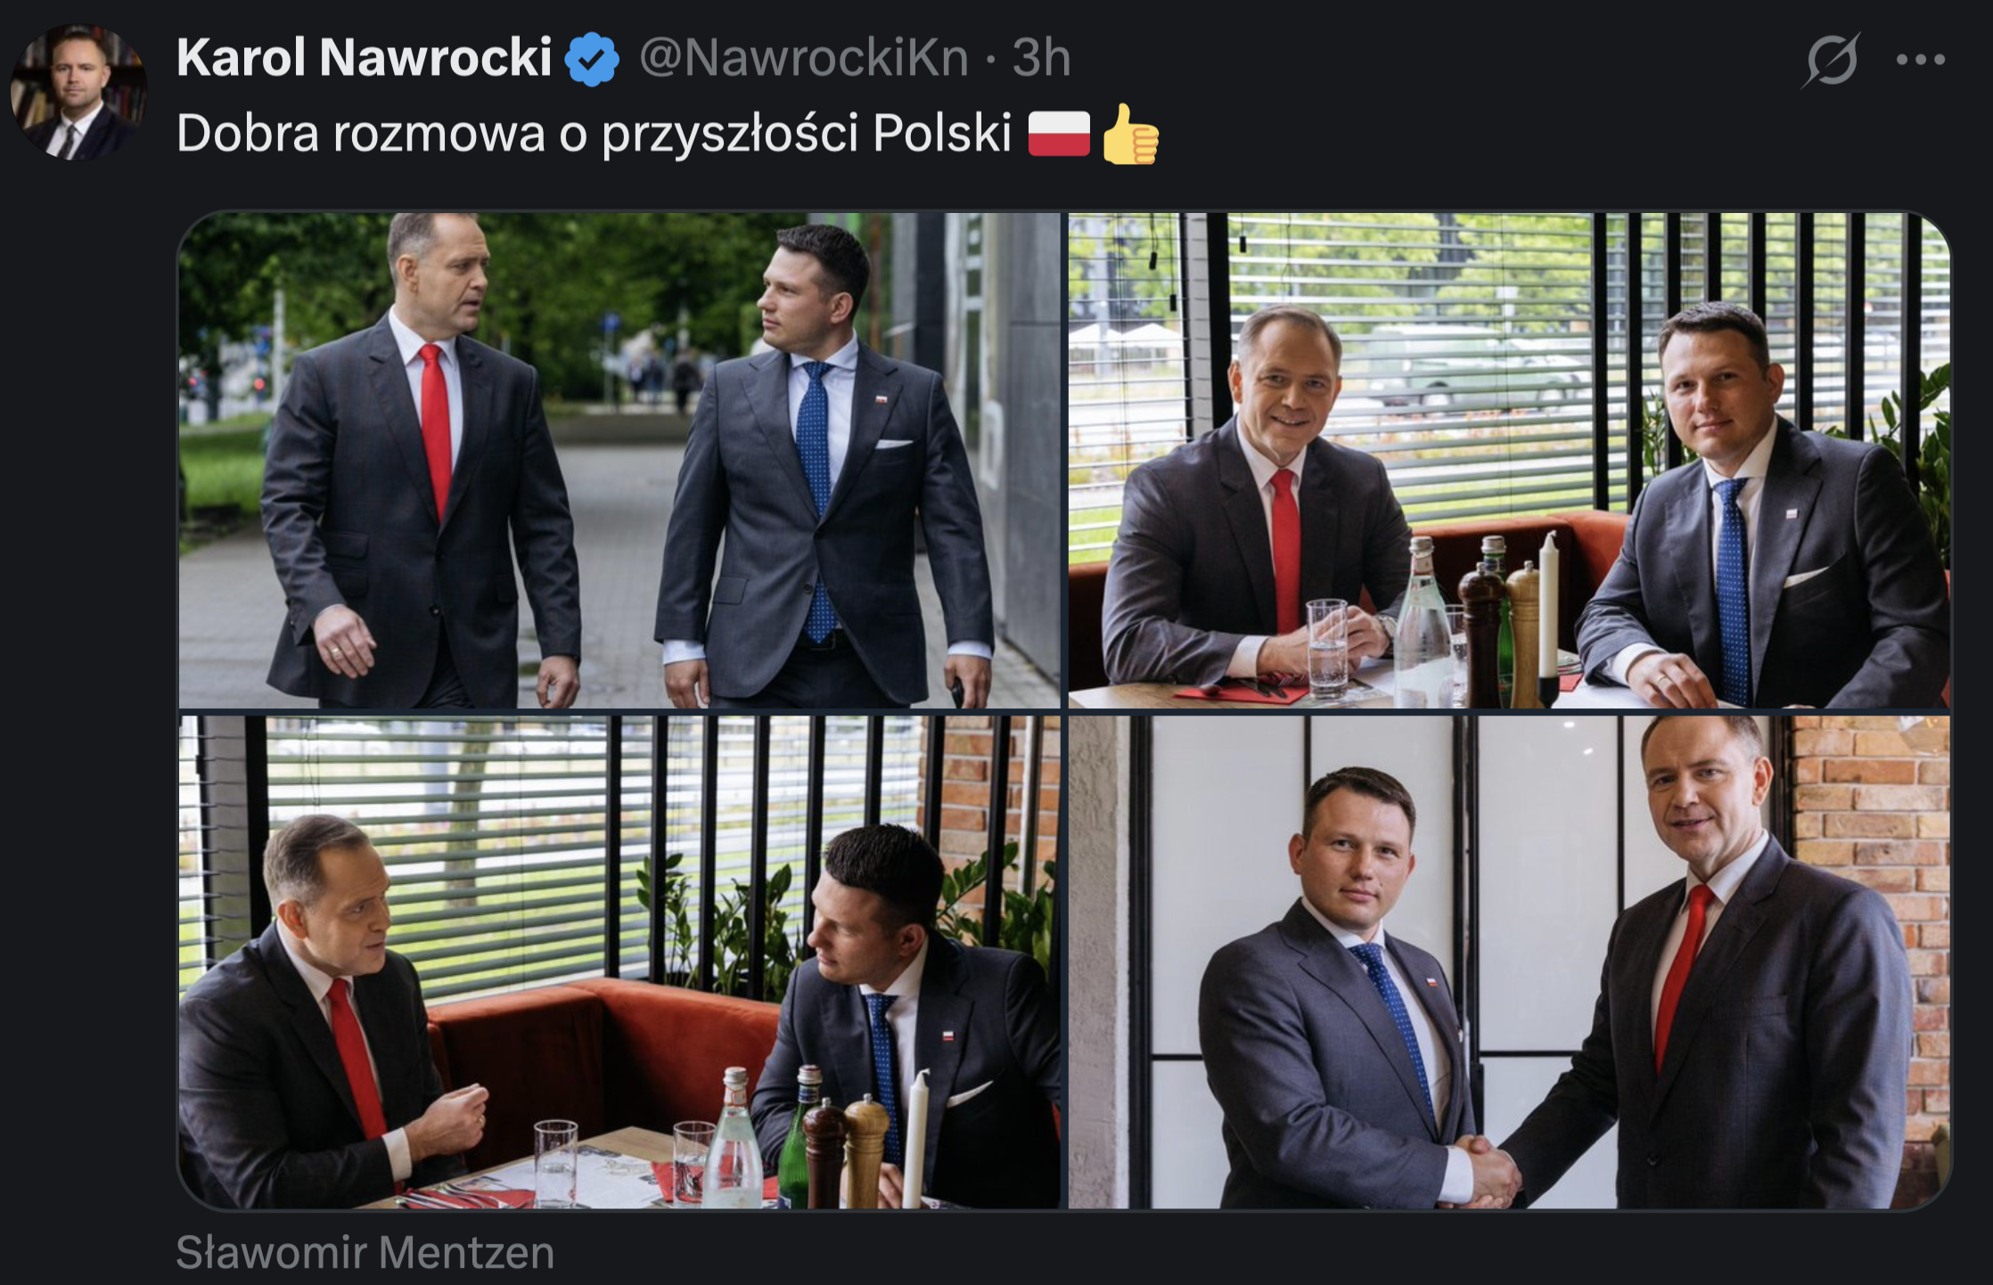Viewport: 1993px width, 1285px height.
Task: Open the photo of two men walking outside
Action: (x=619, y=460)
